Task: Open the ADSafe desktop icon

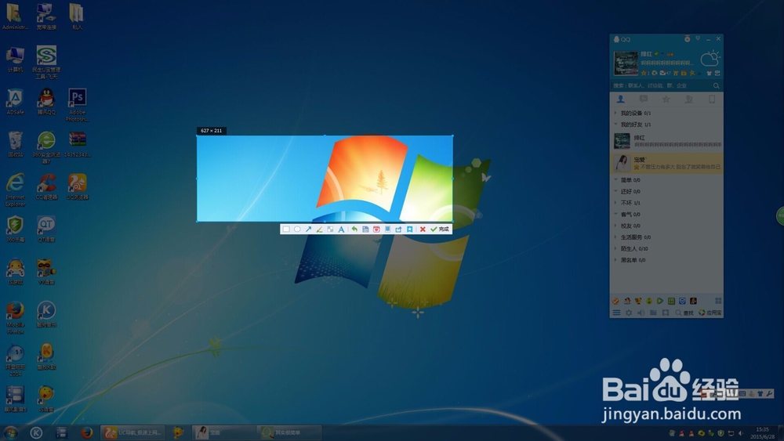Action: tap(15, 101)
